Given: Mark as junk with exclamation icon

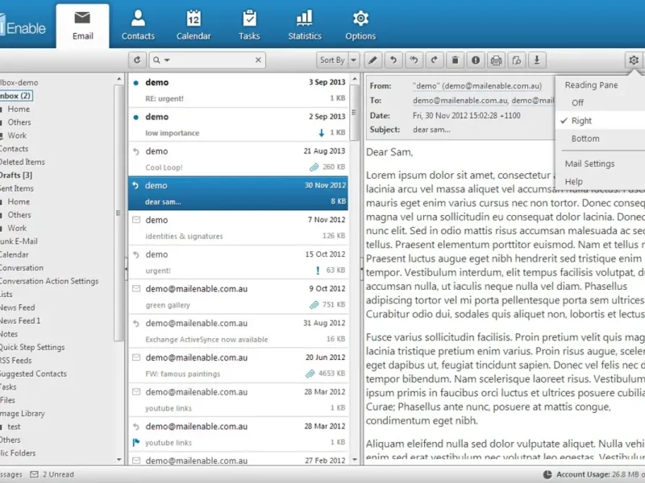Looking at the screenshot, I should (x=476, y=60).
